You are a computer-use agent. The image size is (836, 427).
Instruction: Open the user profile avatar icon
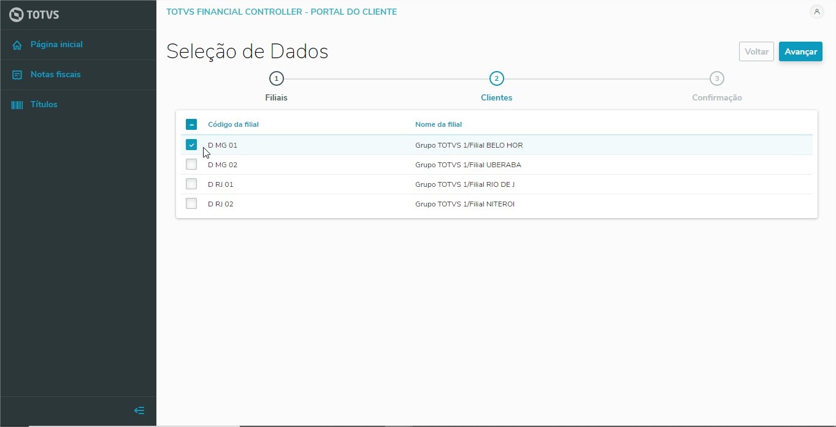[x=816, y=12]
